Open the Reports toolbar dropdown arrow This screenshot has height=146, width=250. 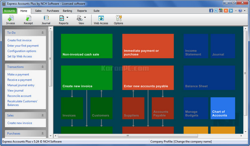pos(67,17)
